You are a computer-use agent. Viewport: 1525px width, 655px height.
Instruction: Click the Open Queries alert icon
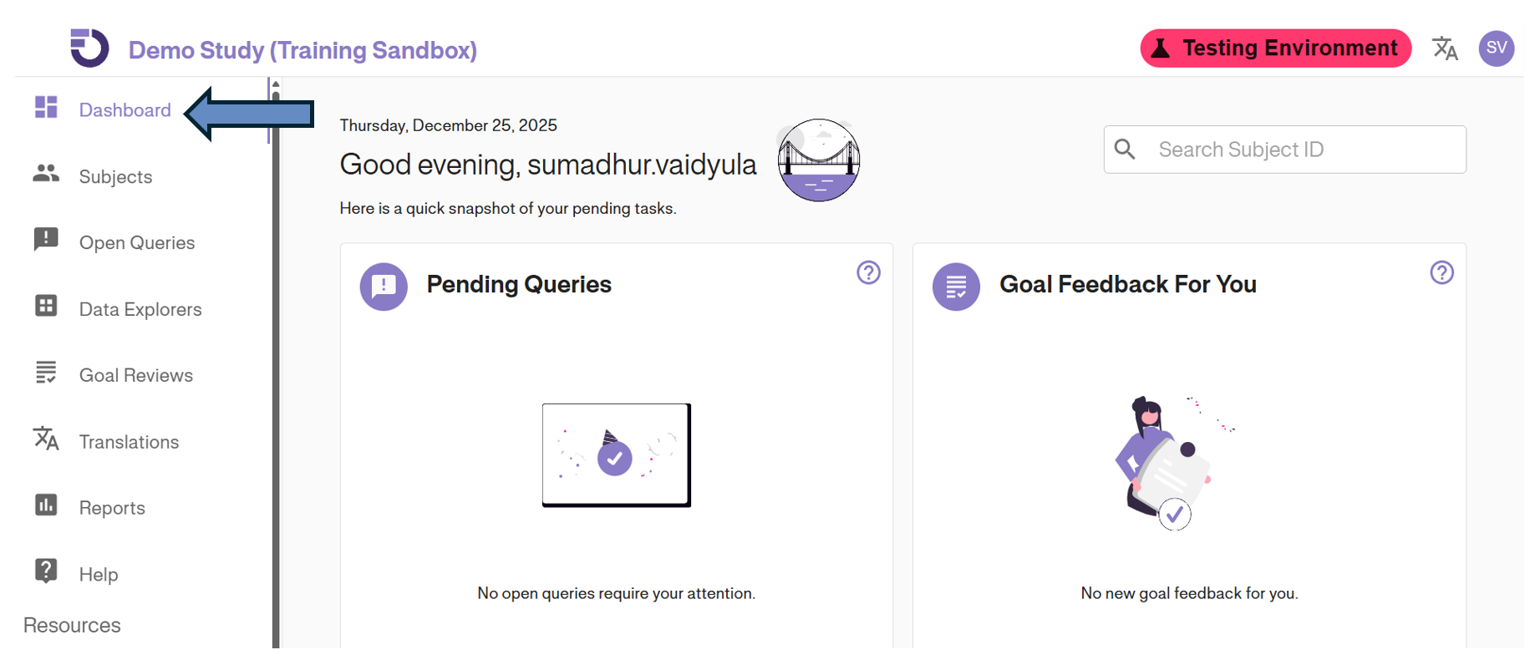pyautogui.click(x=46, y=240)
